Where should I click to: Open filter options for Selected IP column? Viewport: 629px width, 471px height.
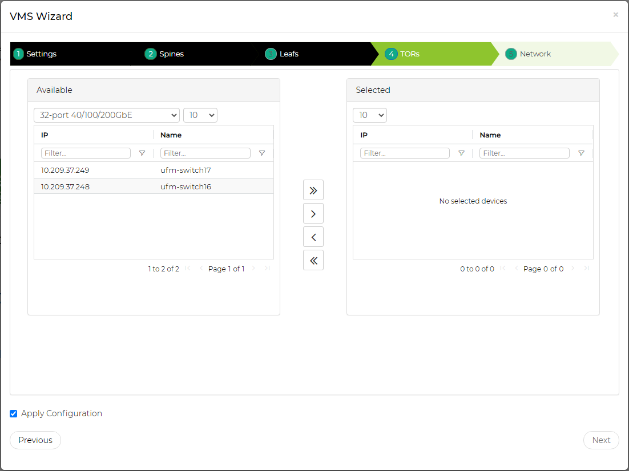point(461,153)
